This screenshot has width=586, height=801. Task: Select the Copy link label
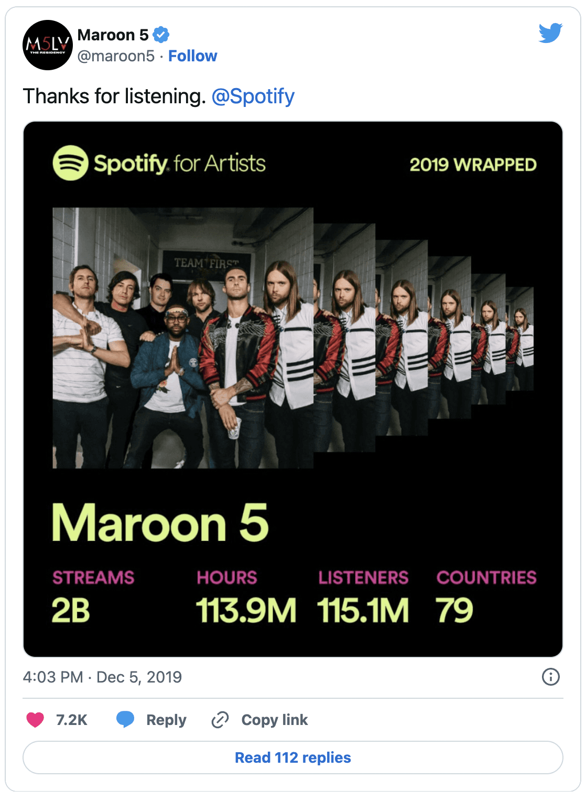point(274,720)
